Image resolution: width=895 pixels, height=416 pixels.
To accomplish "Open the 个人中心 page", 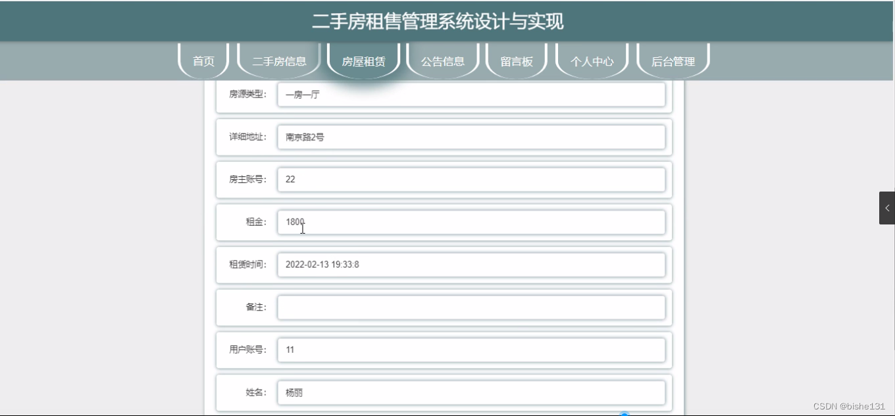I will pos(592,61).
